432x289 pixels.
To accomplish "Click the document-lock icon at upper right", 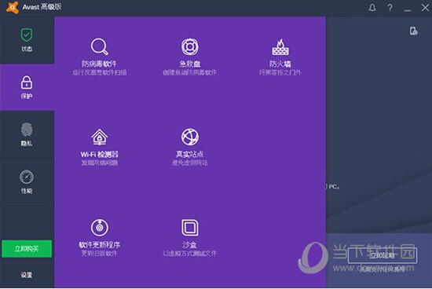I will (413, 31).
